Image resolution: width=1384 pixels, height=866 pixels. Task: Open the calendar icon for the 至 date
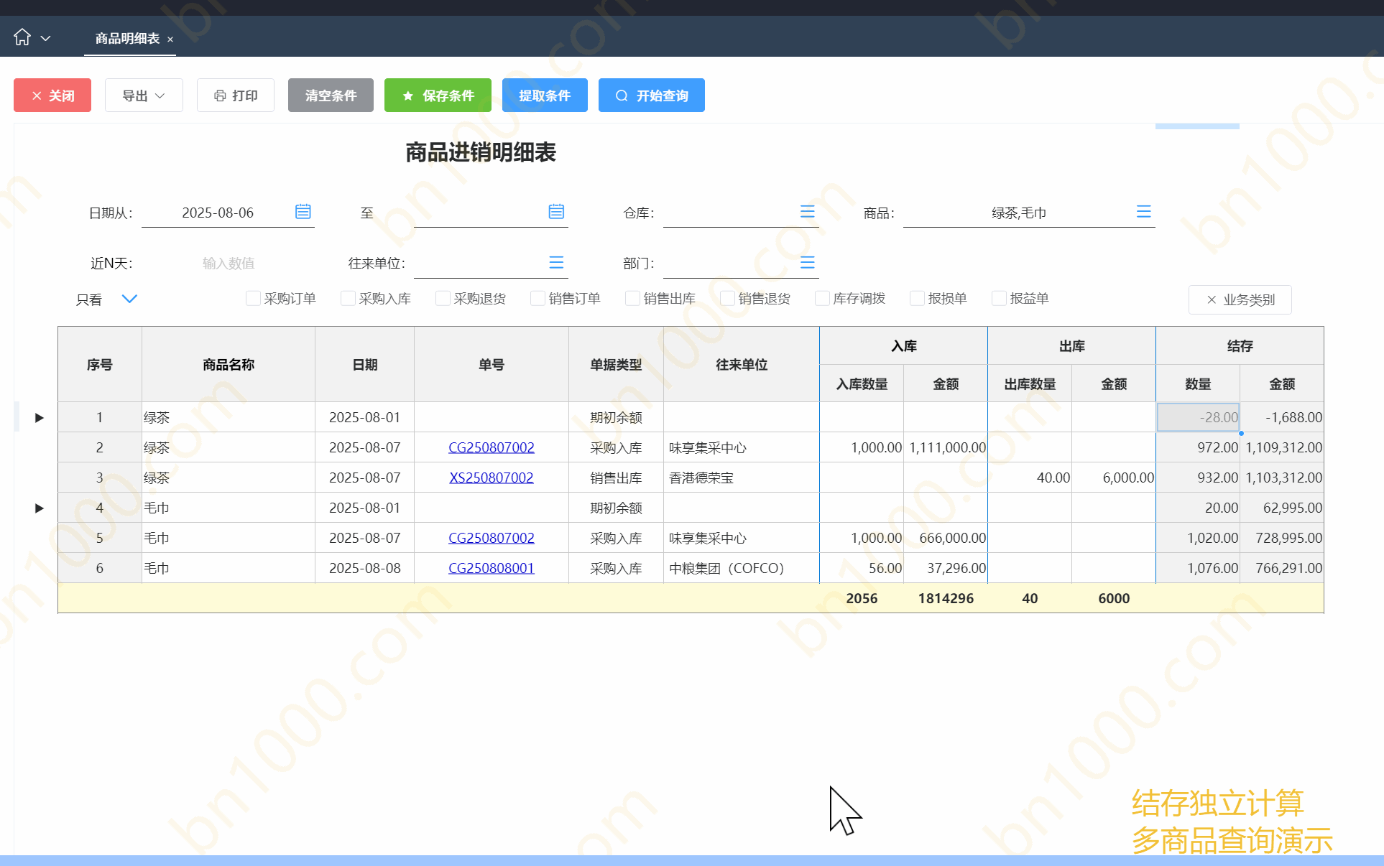pos(556,212)
